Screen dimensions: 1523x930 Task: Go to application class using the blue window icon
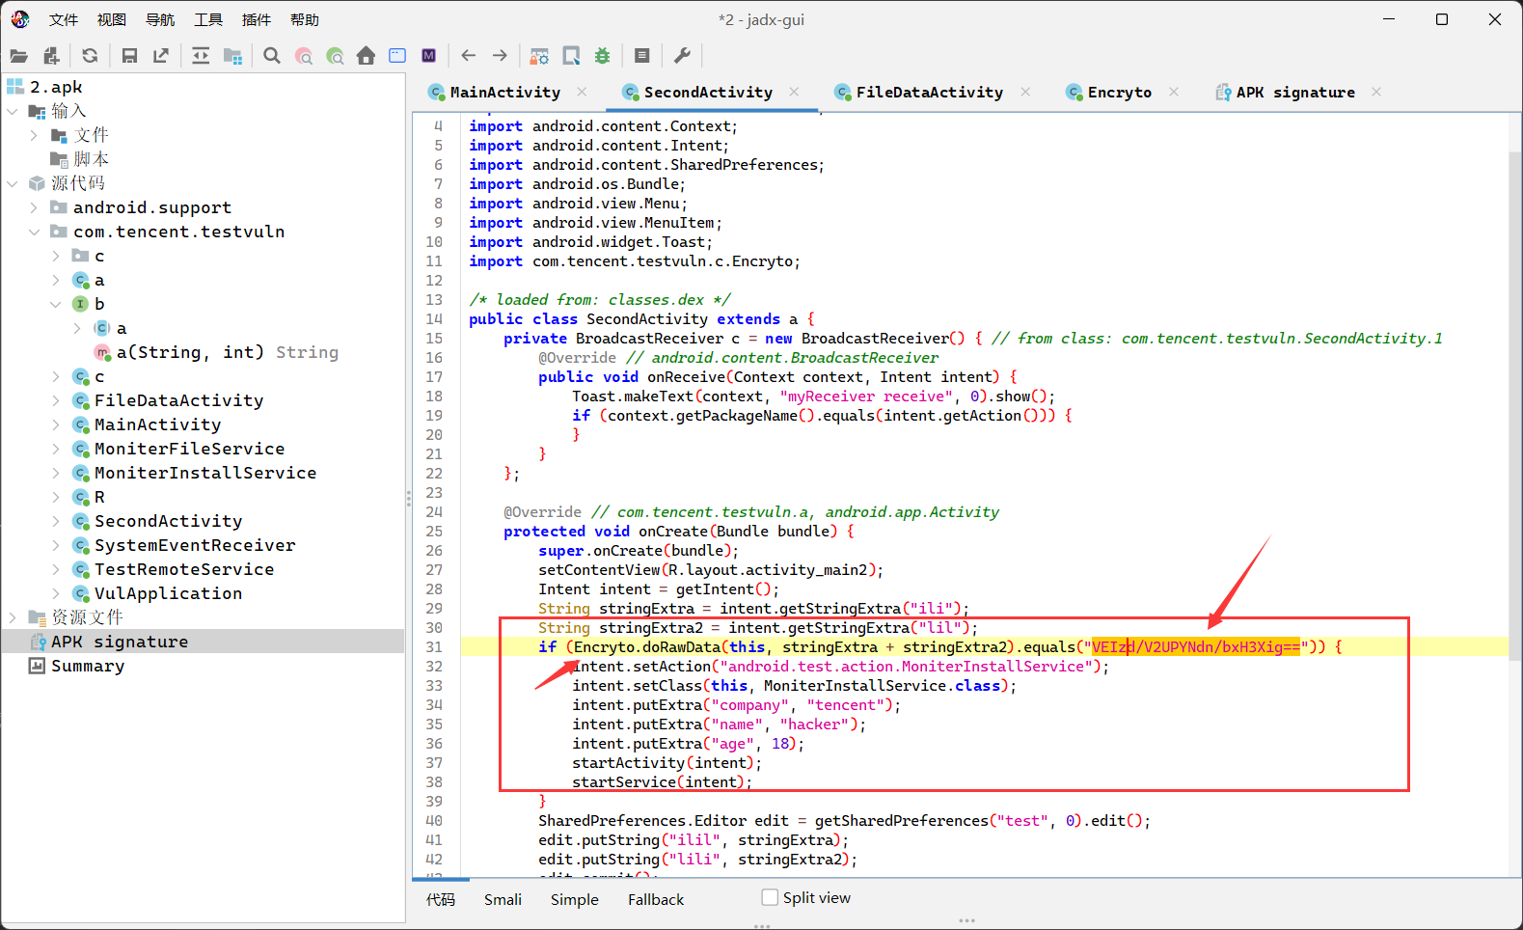[x=397, y=56]
